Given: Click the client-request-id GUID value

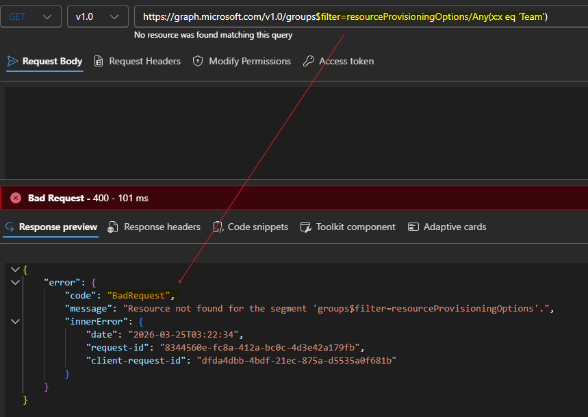Looking at the screenshot, I should (296, 361).
